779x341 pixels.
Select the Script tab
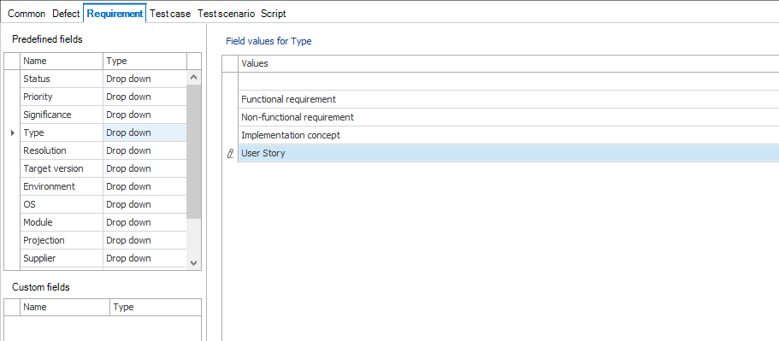pos(274,14)
